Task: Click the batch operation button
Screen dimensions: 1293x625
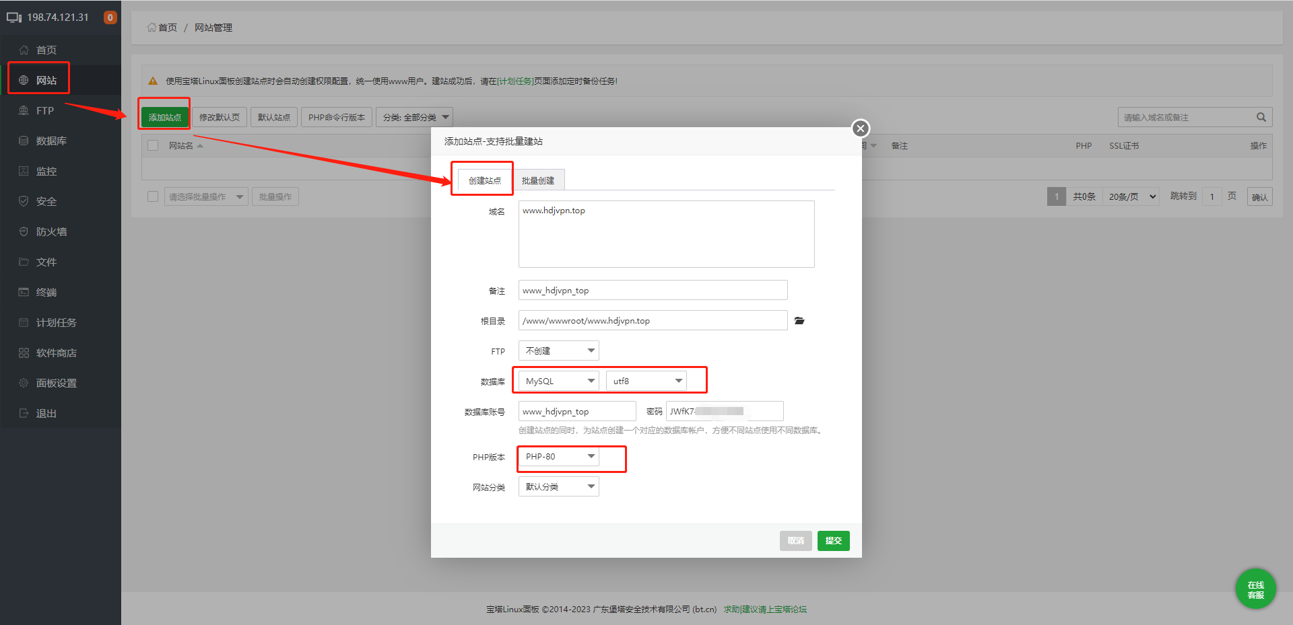Action: click(x=275, y=196)
